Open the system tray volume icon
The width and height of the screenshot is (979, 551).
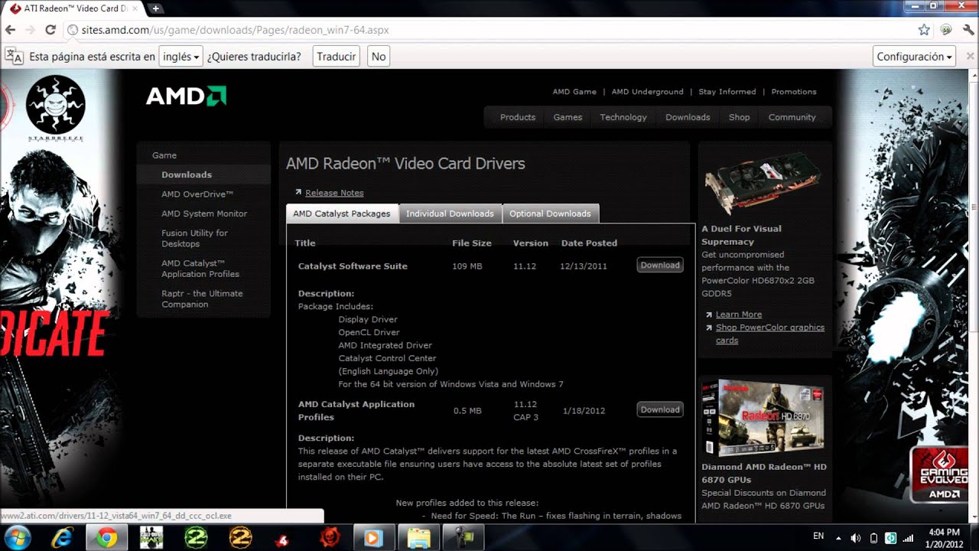click(x=856, y=538)
